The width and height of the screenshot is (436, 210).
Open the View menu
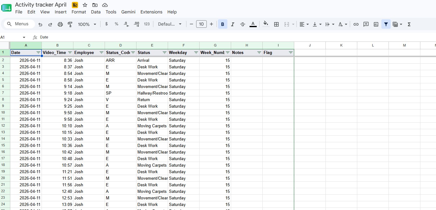pos(45,12)
